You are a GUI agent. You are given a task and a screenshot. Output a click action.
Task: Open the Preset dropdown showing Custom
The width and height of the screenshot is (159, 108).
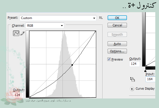[58, 18]
